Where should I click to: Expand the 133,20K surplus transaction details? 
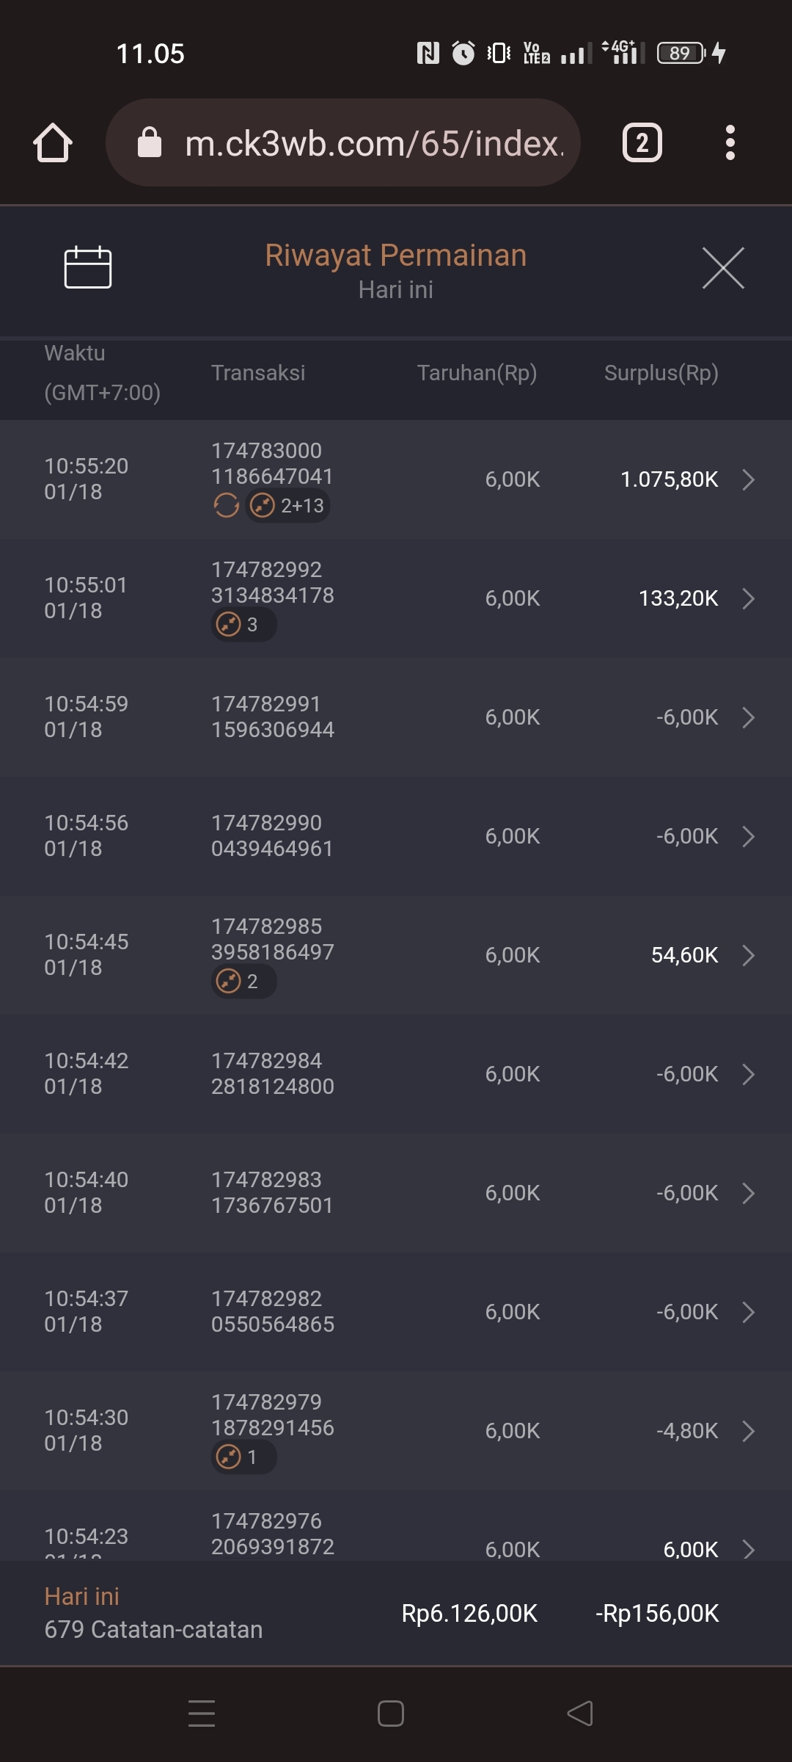click(748, 598)
